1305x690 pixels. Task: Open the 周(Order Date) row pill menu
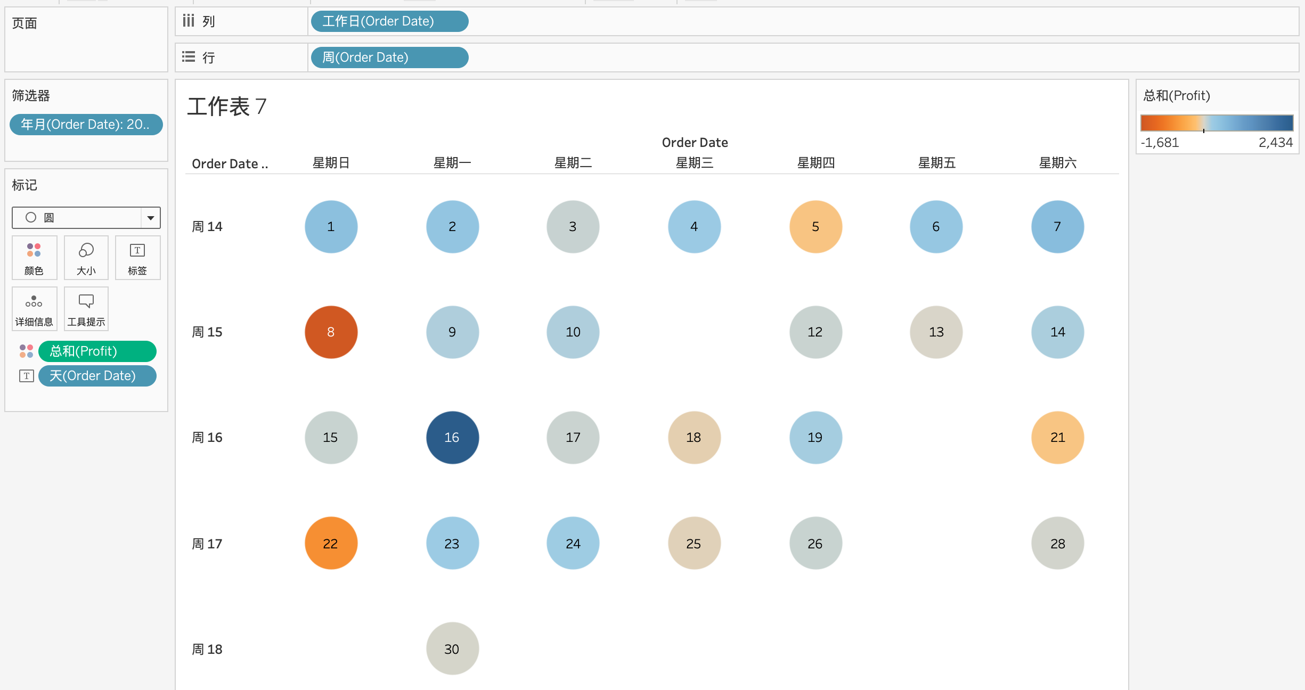pos(389,57)
